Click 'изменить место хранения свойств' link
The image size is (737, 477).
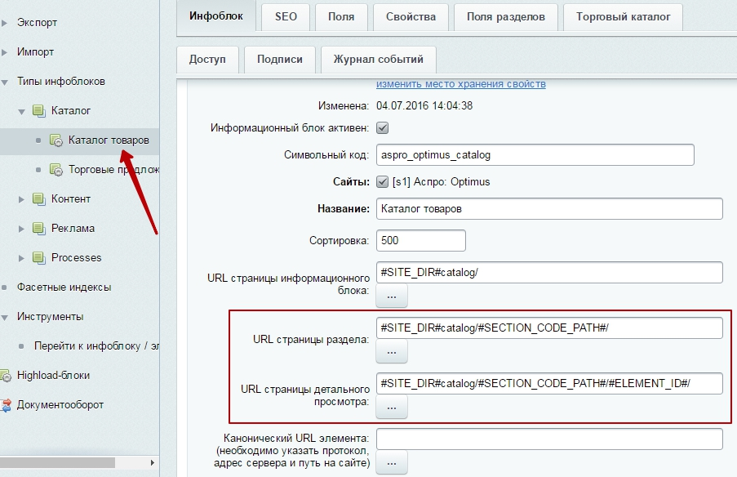coord(460,84)
